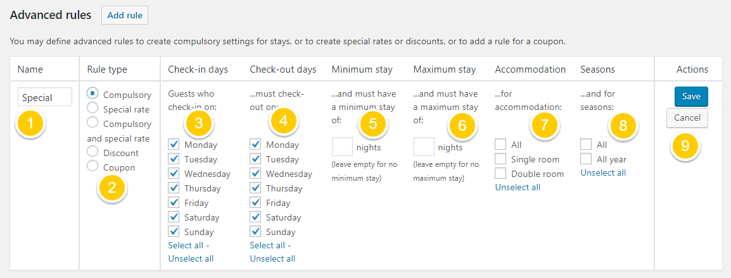Click the Maximum stay nights field

pyautogui.click(x=424, y=147)
